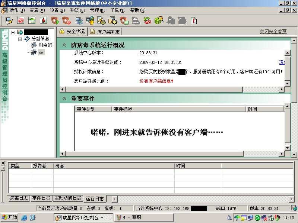This screenshot has width=298, height=223.
Task: Open the 升级(U) menu
Action: (x=77, y=10)
